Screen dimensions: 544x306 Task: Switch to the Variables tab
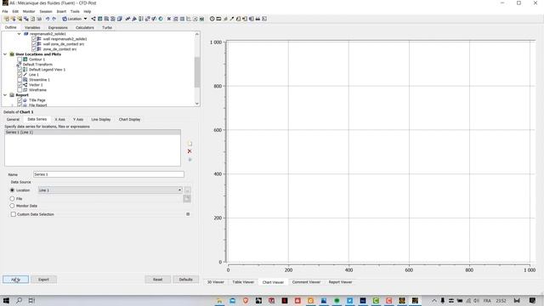[x=32, y=27]
